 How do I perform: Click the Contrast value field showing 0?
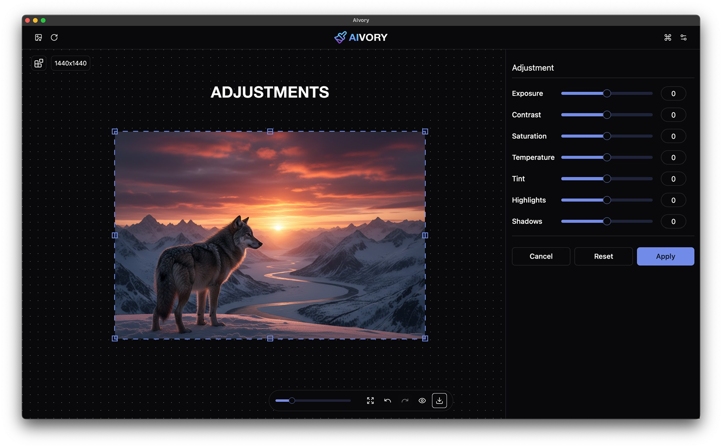click(x=673, y=114)
